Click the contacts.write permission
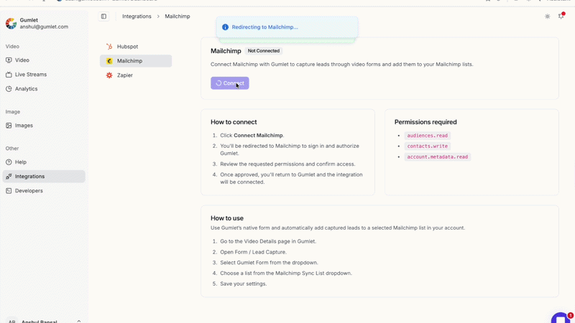This screenshot has height=323, width=575. coord(427,146)
